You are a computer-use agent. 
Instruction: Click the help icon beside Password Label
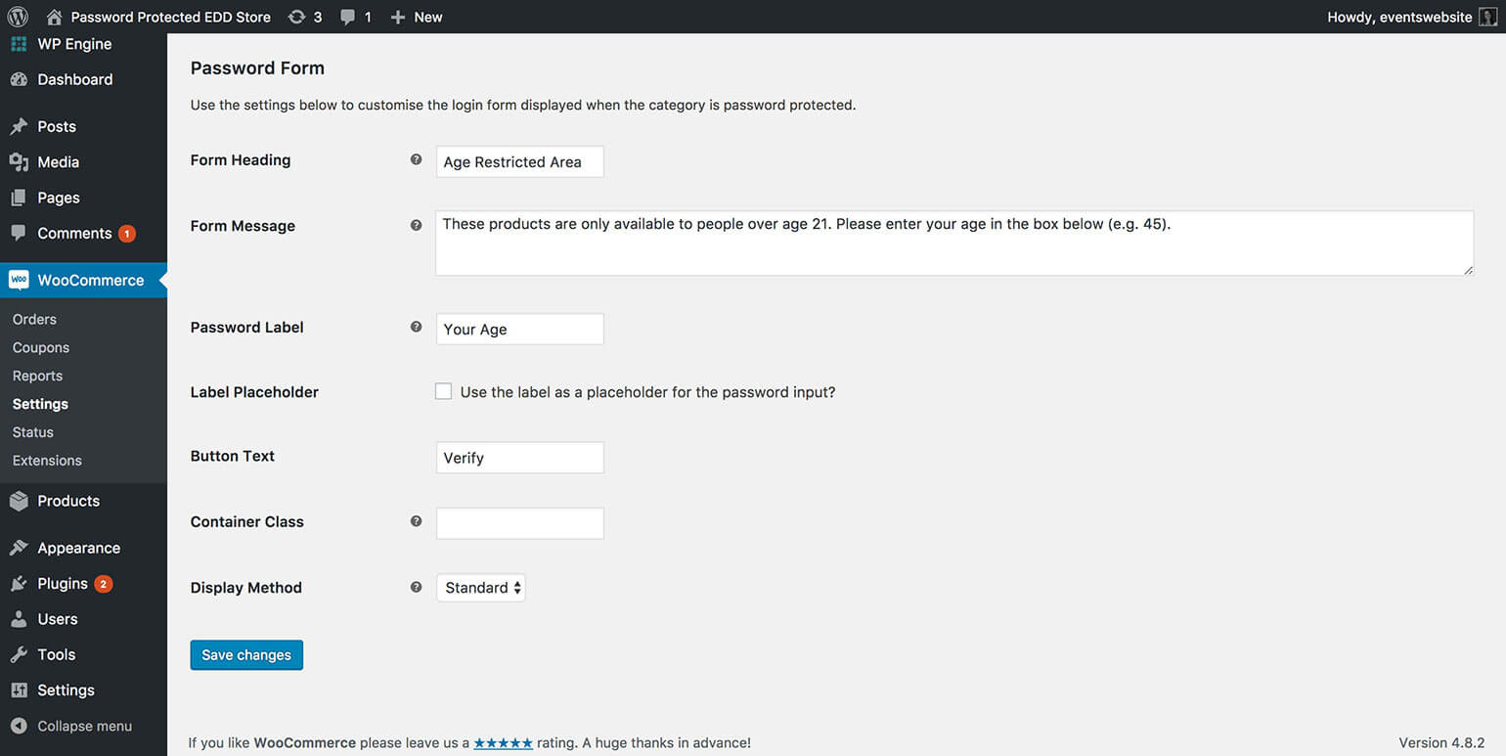pyautogui.click(x=416, y=327)
